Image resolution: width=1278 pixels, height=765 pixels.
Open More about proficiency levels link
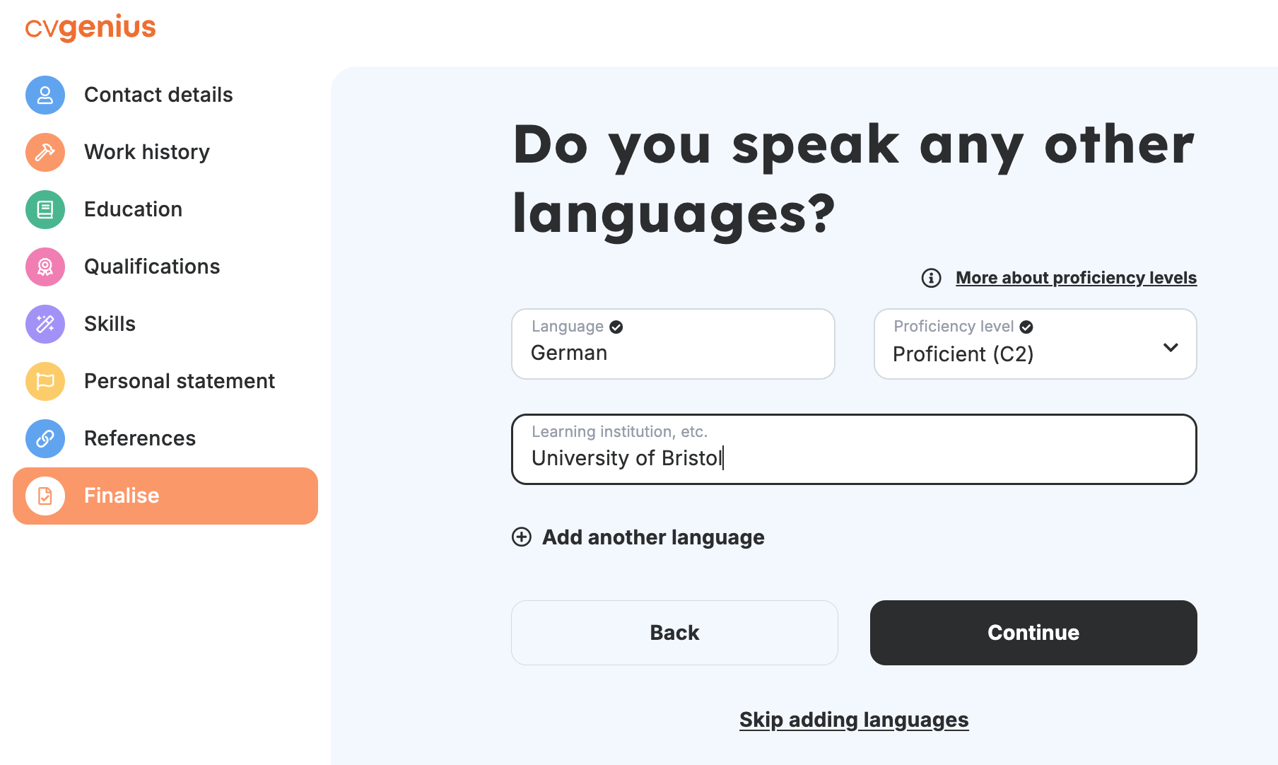1076,278
